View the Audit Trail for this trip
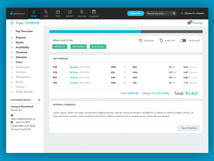The height and width of the screenshot is (161, 214). point(167,41)
